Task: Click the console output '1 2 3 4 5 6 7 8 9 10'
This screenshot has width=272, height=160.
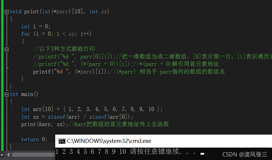Action: (91, 151)
